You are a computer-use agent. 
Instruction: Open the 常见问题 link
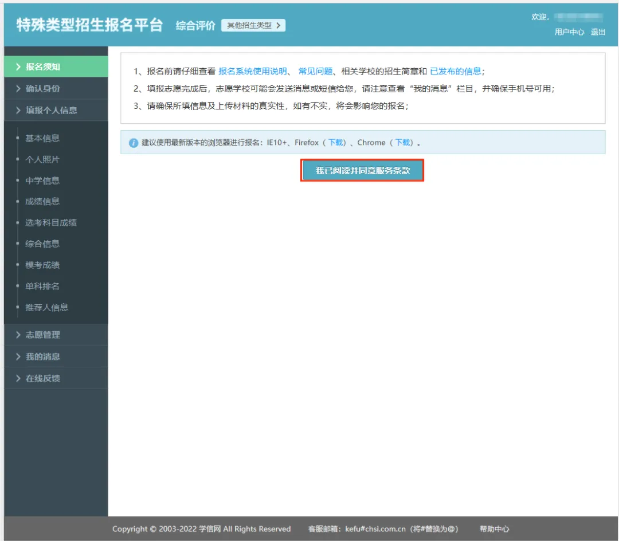tap(315, 72)
